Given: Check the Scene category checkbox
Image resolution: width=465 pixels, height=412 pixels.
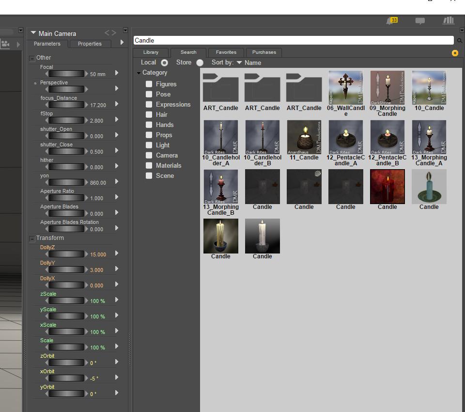Looking at the screenshot, I should [x=149, y=176].
